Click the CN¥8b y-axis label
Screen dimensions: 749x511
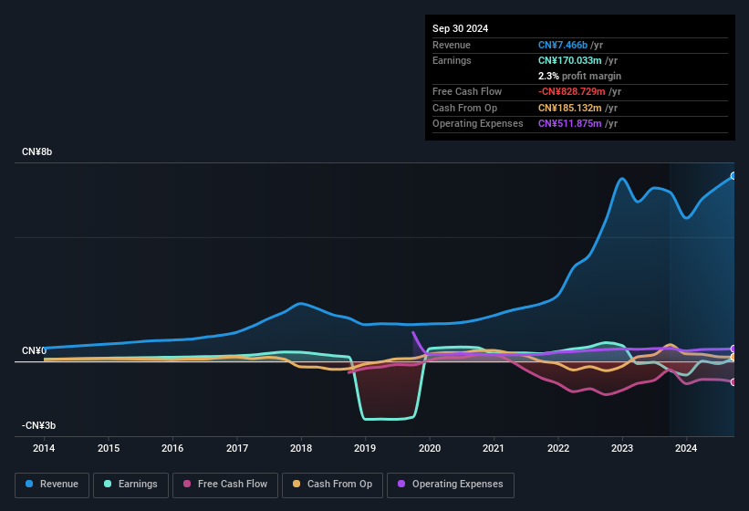coord(37,151)
